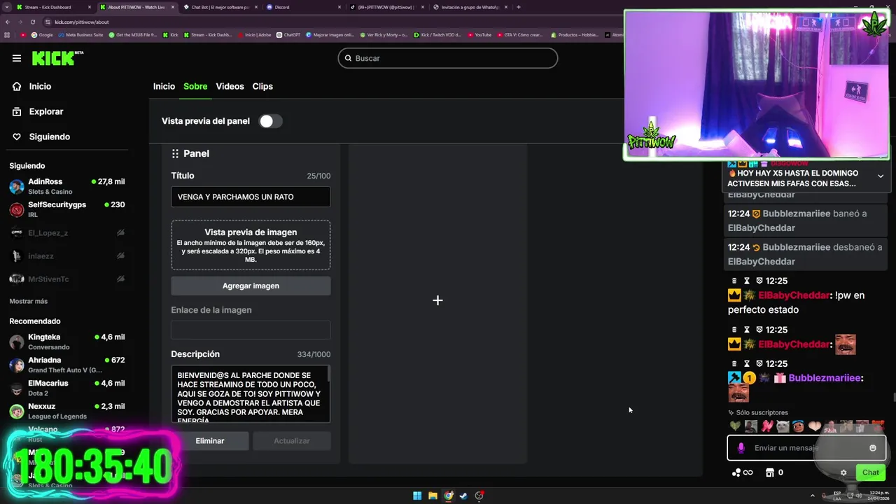Delete ElBabyCheddar's '!pw en perfecto estado' message
Viewport: 896px width, 504px height.
[x=734, y=281]
